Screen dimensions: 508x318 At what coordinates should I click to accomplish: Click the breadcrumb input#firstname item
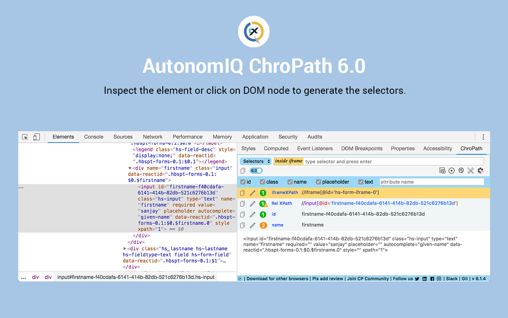tap(136, 277)
